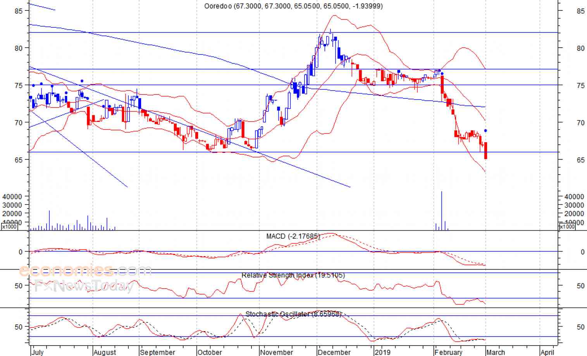
Task: Click the 2019 year marker
Action: tap(382, 352)
